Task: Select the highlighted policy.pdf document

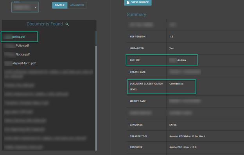Action: coord(19,37)
